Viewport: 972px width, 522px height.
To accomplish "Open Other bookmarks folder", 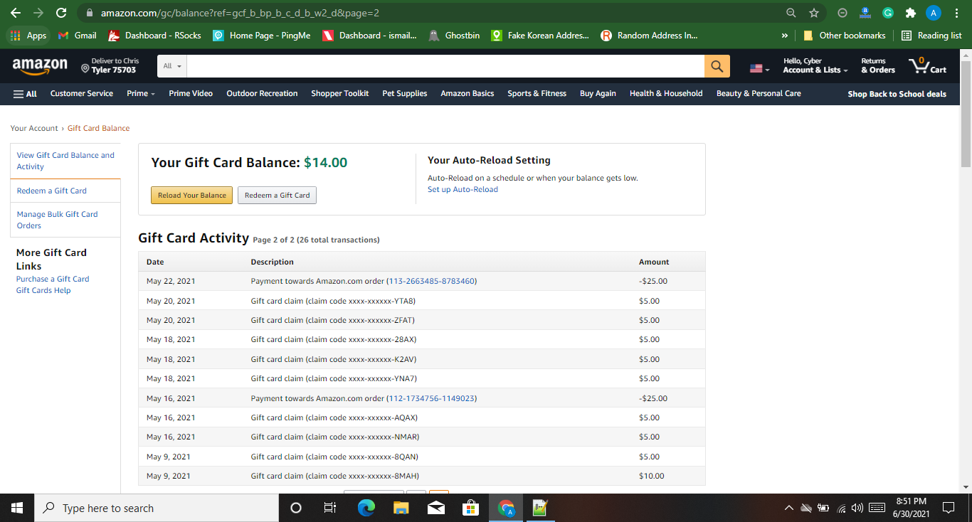I will (844, 36).
